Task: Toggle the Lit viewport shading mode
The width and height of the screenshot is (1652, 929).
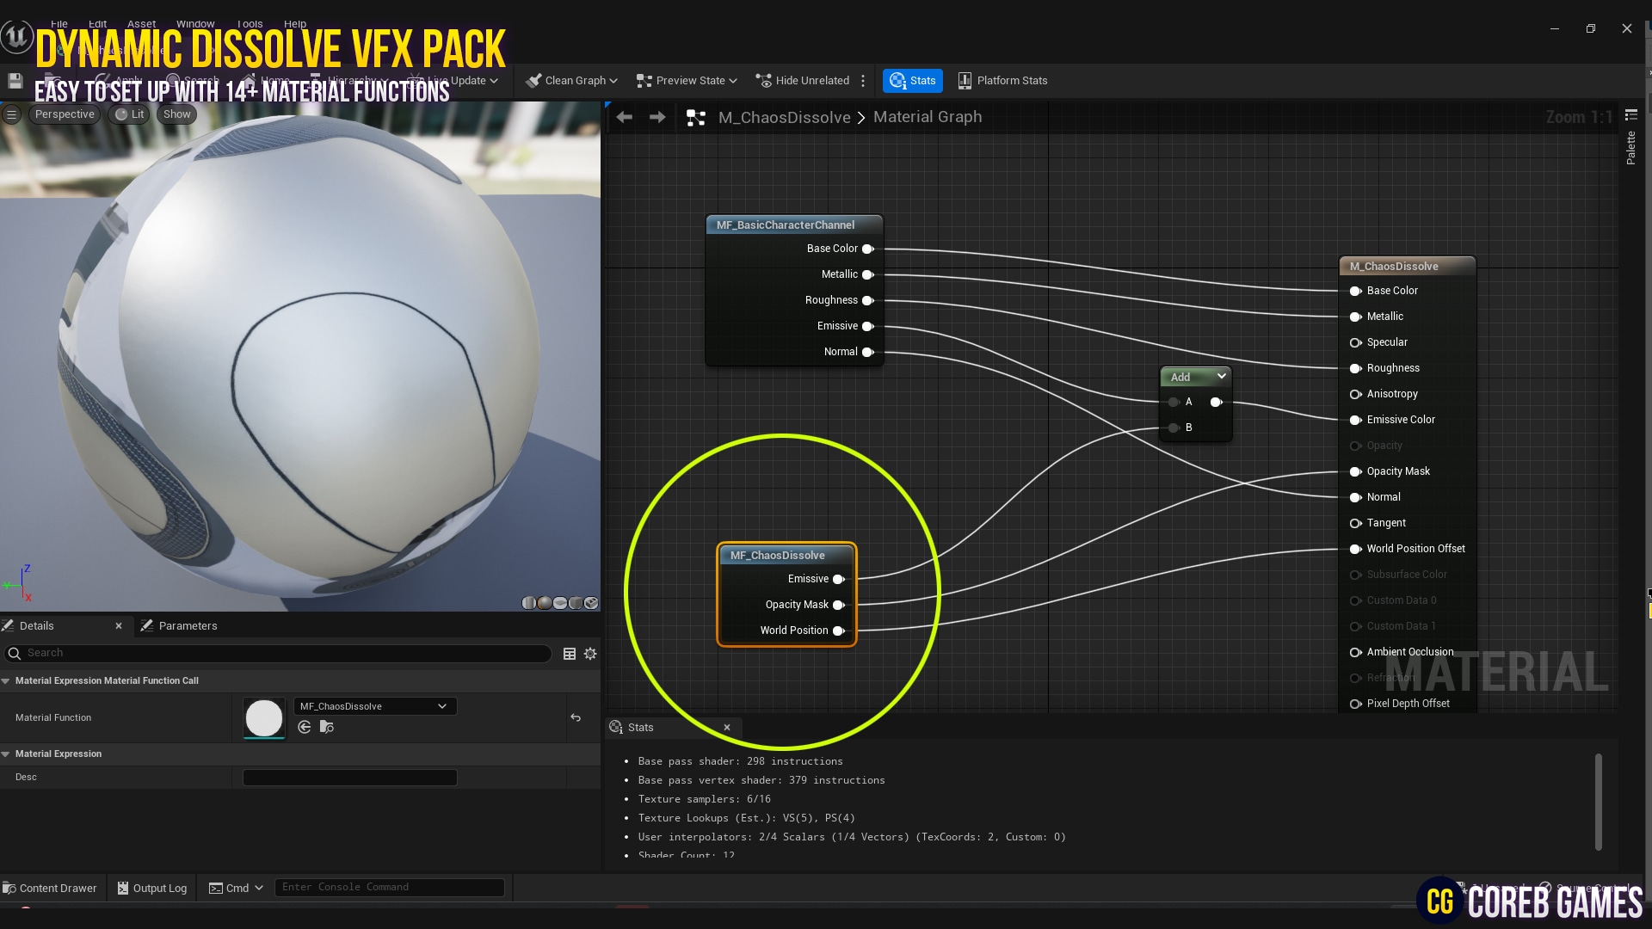Action: pyautogui.click(x=129, y=114)
